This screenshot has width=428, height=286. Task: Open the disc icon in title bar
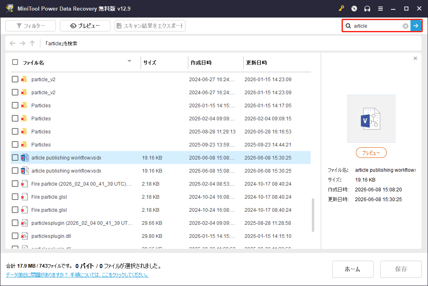click(354, 9)
